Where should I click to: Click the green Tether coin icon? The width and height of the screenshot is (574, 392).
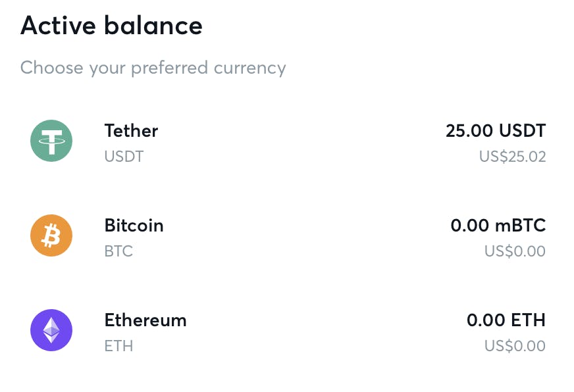click(51, 141)
